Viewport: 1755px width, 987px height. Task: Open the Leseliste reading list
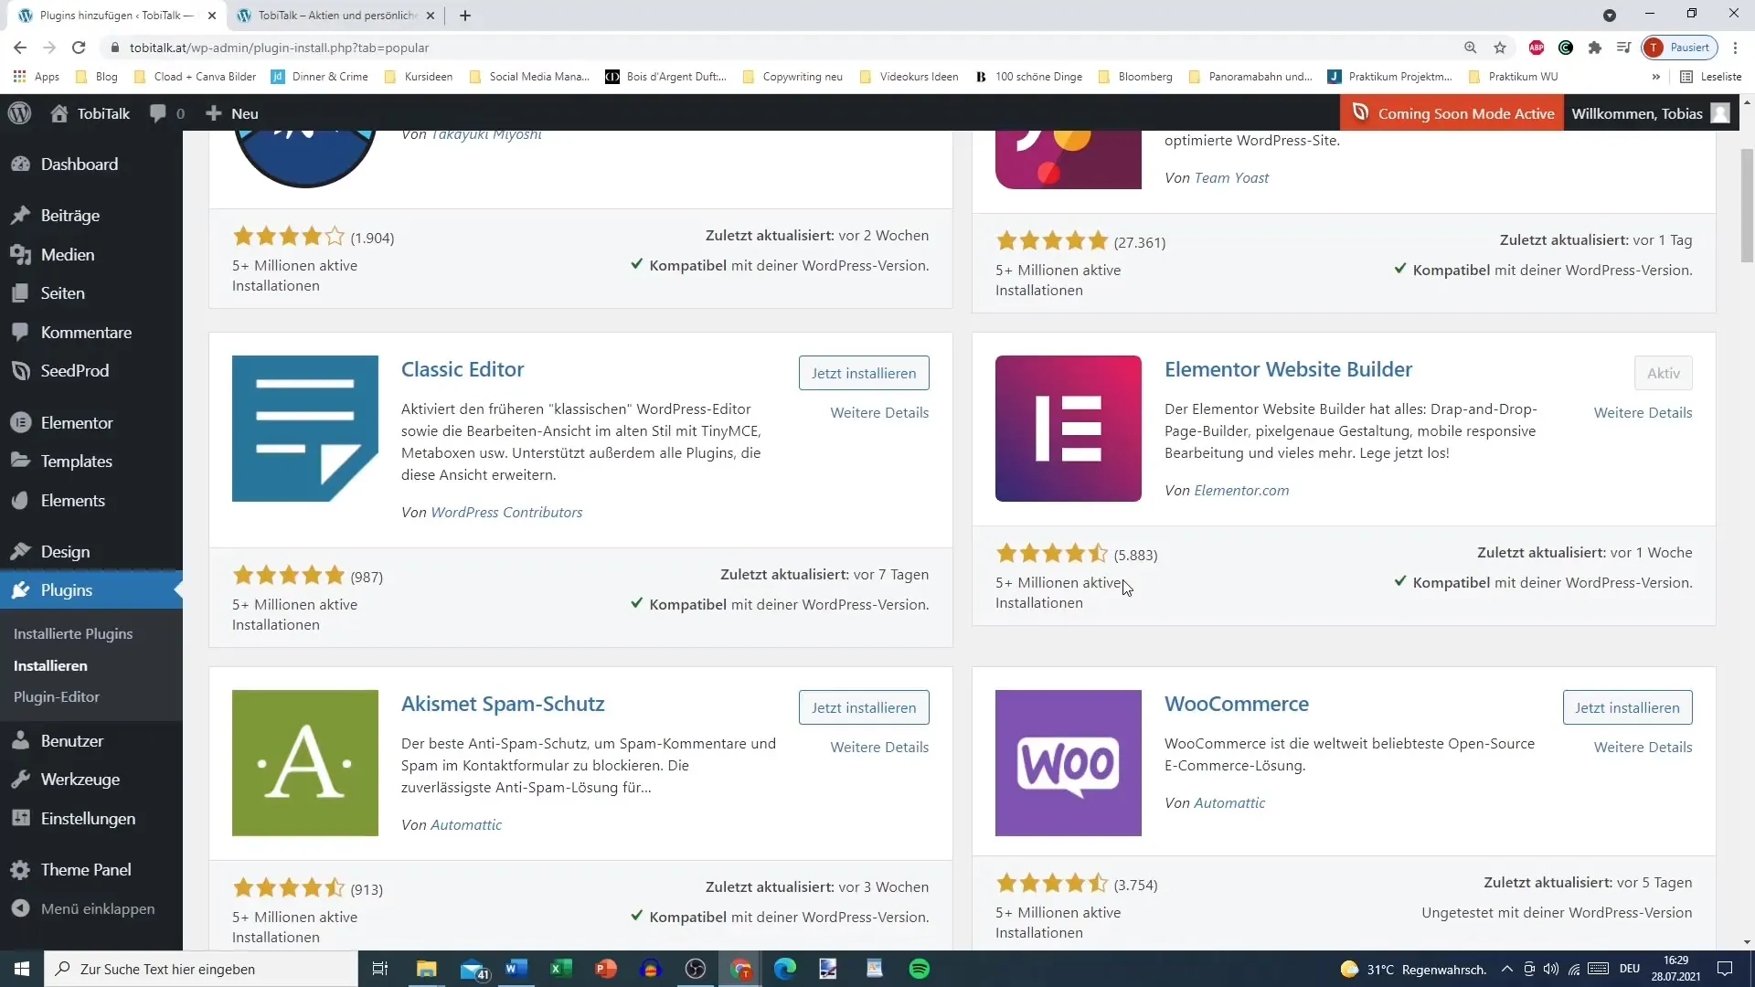point(1711,77)
